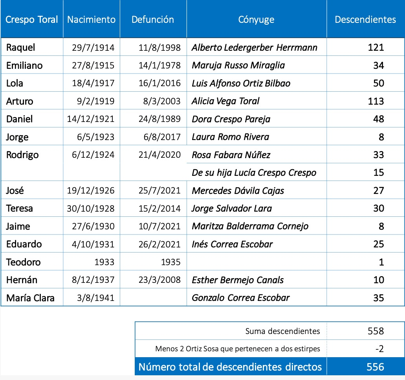Select the Rodrigo name cell
The image size is (405, 380).
tap(22, 155)
